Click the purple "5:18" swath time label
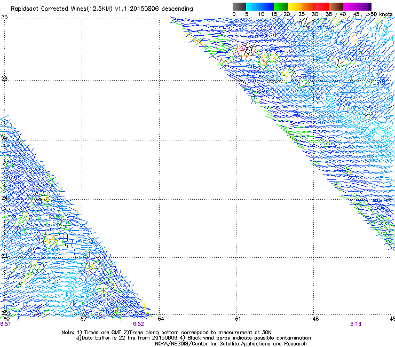Screen dimensions: 395x347 355,324
